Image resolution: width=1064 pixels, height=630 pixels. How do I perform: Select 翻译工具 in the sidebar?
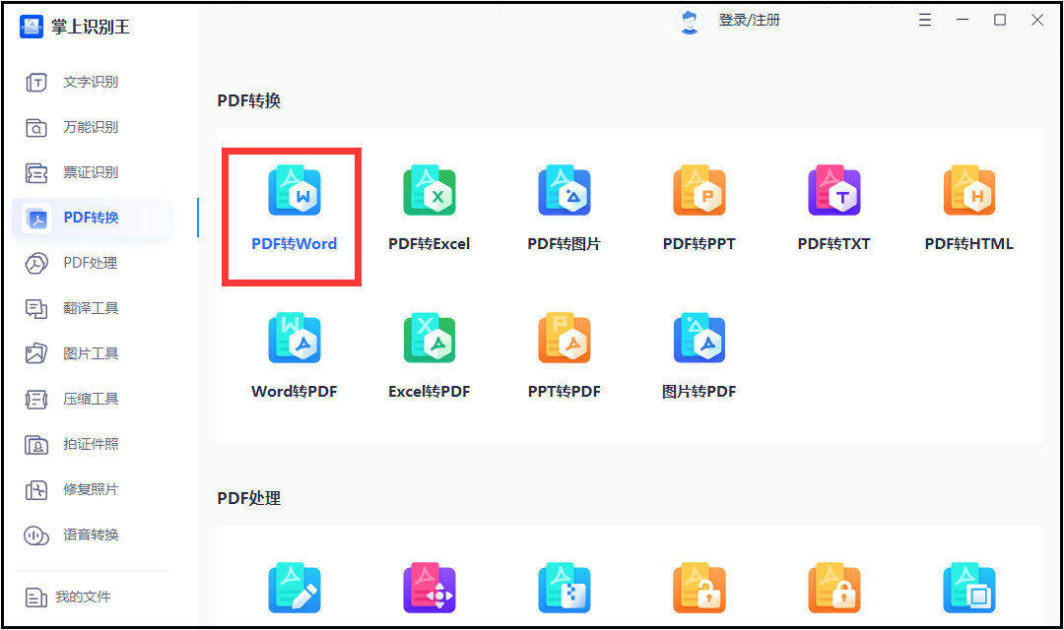[x=91, y=308]
